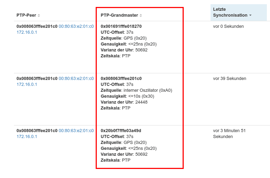Select grandmaster ID 0x20b0f7fffe03a49d

[x=121, y=131]
